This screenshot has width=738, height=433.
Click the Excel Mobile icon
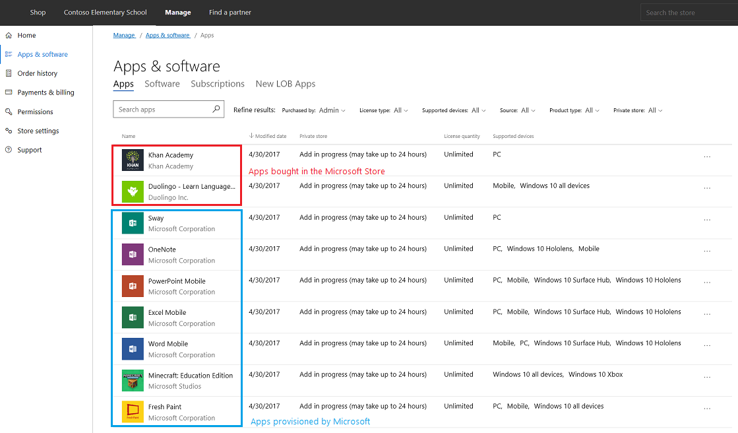pos(133,317)
